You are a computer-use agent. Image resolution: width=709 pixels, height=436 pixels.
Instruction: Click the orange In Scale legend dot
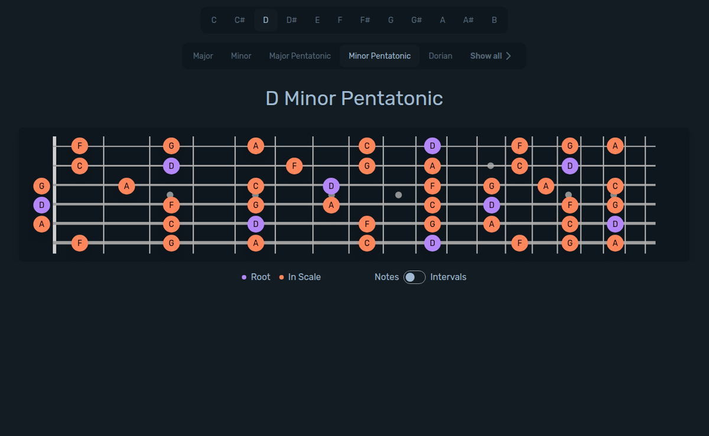(x=281, y=276)
